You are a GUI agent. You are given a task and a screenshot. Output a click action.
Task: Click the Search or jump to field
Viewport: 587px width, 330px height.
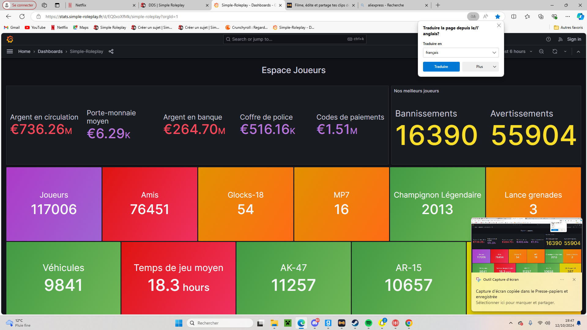click(295, 39)
